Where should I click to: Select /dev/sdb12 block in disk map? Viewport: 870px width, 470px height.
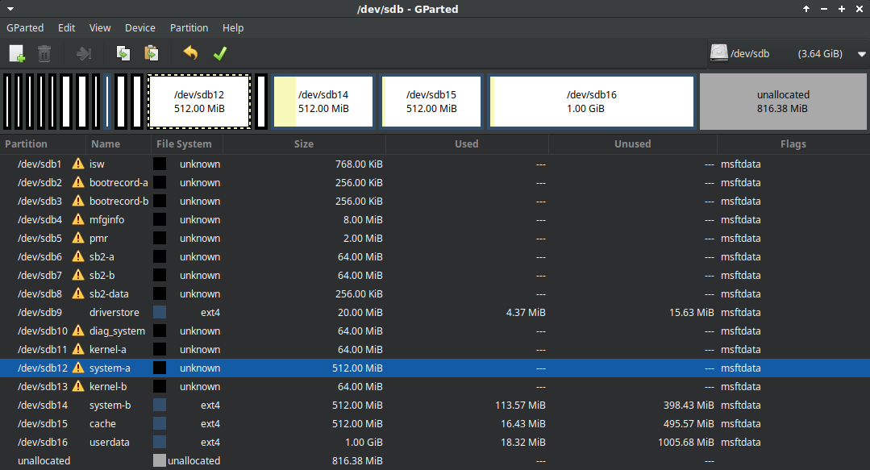pos(199,102)
